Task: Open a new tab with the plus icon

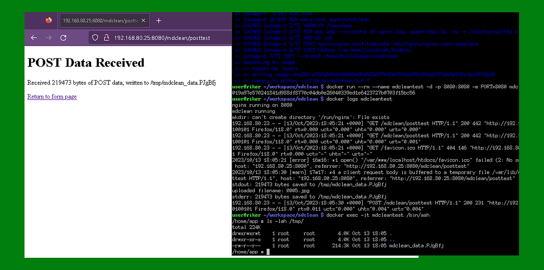Action: [159, 20]
